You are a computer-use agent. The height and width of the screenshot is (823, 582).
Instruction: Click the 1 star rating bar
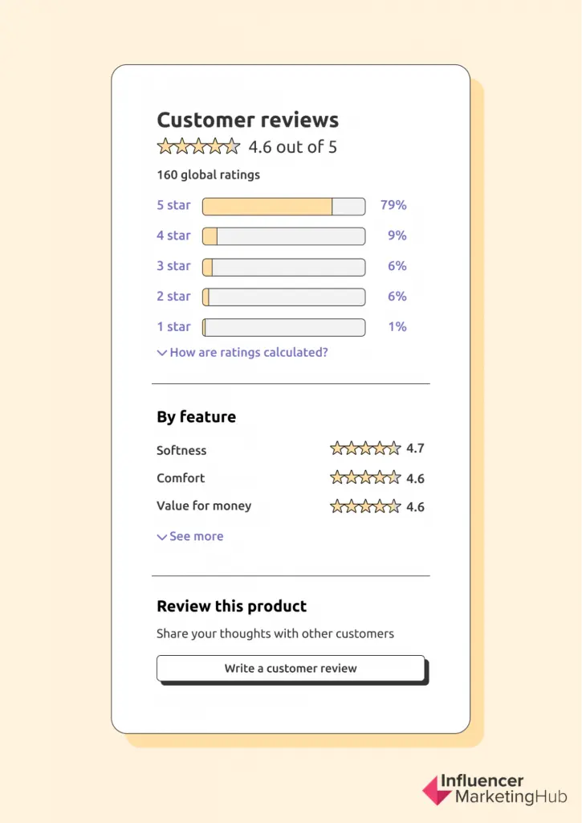283,327
